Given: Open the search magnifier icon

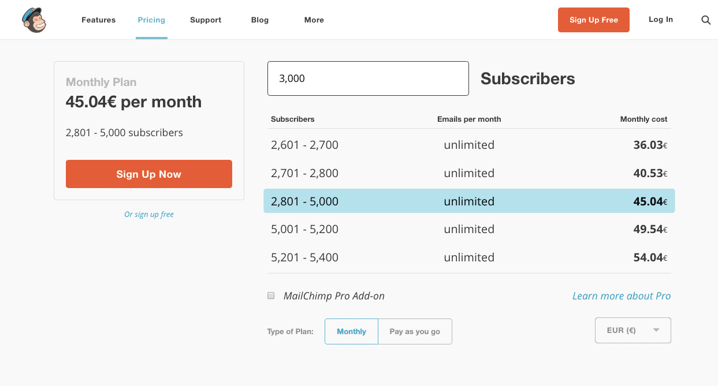Looking at the screenshot, I should tap(706, 20).
